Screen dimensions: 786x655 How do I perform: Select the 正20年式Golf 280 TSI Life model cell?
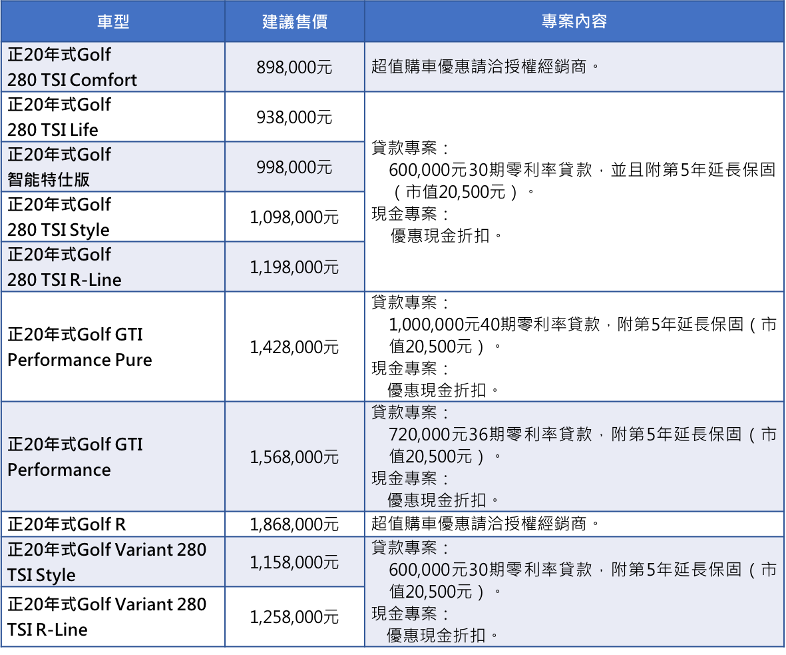pos(113,117)
